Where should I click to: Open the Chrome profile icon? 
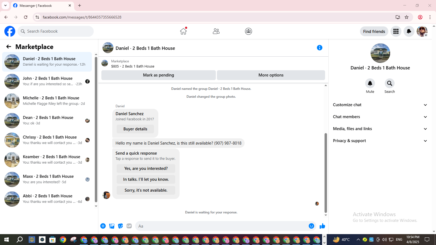click(420, 17)
